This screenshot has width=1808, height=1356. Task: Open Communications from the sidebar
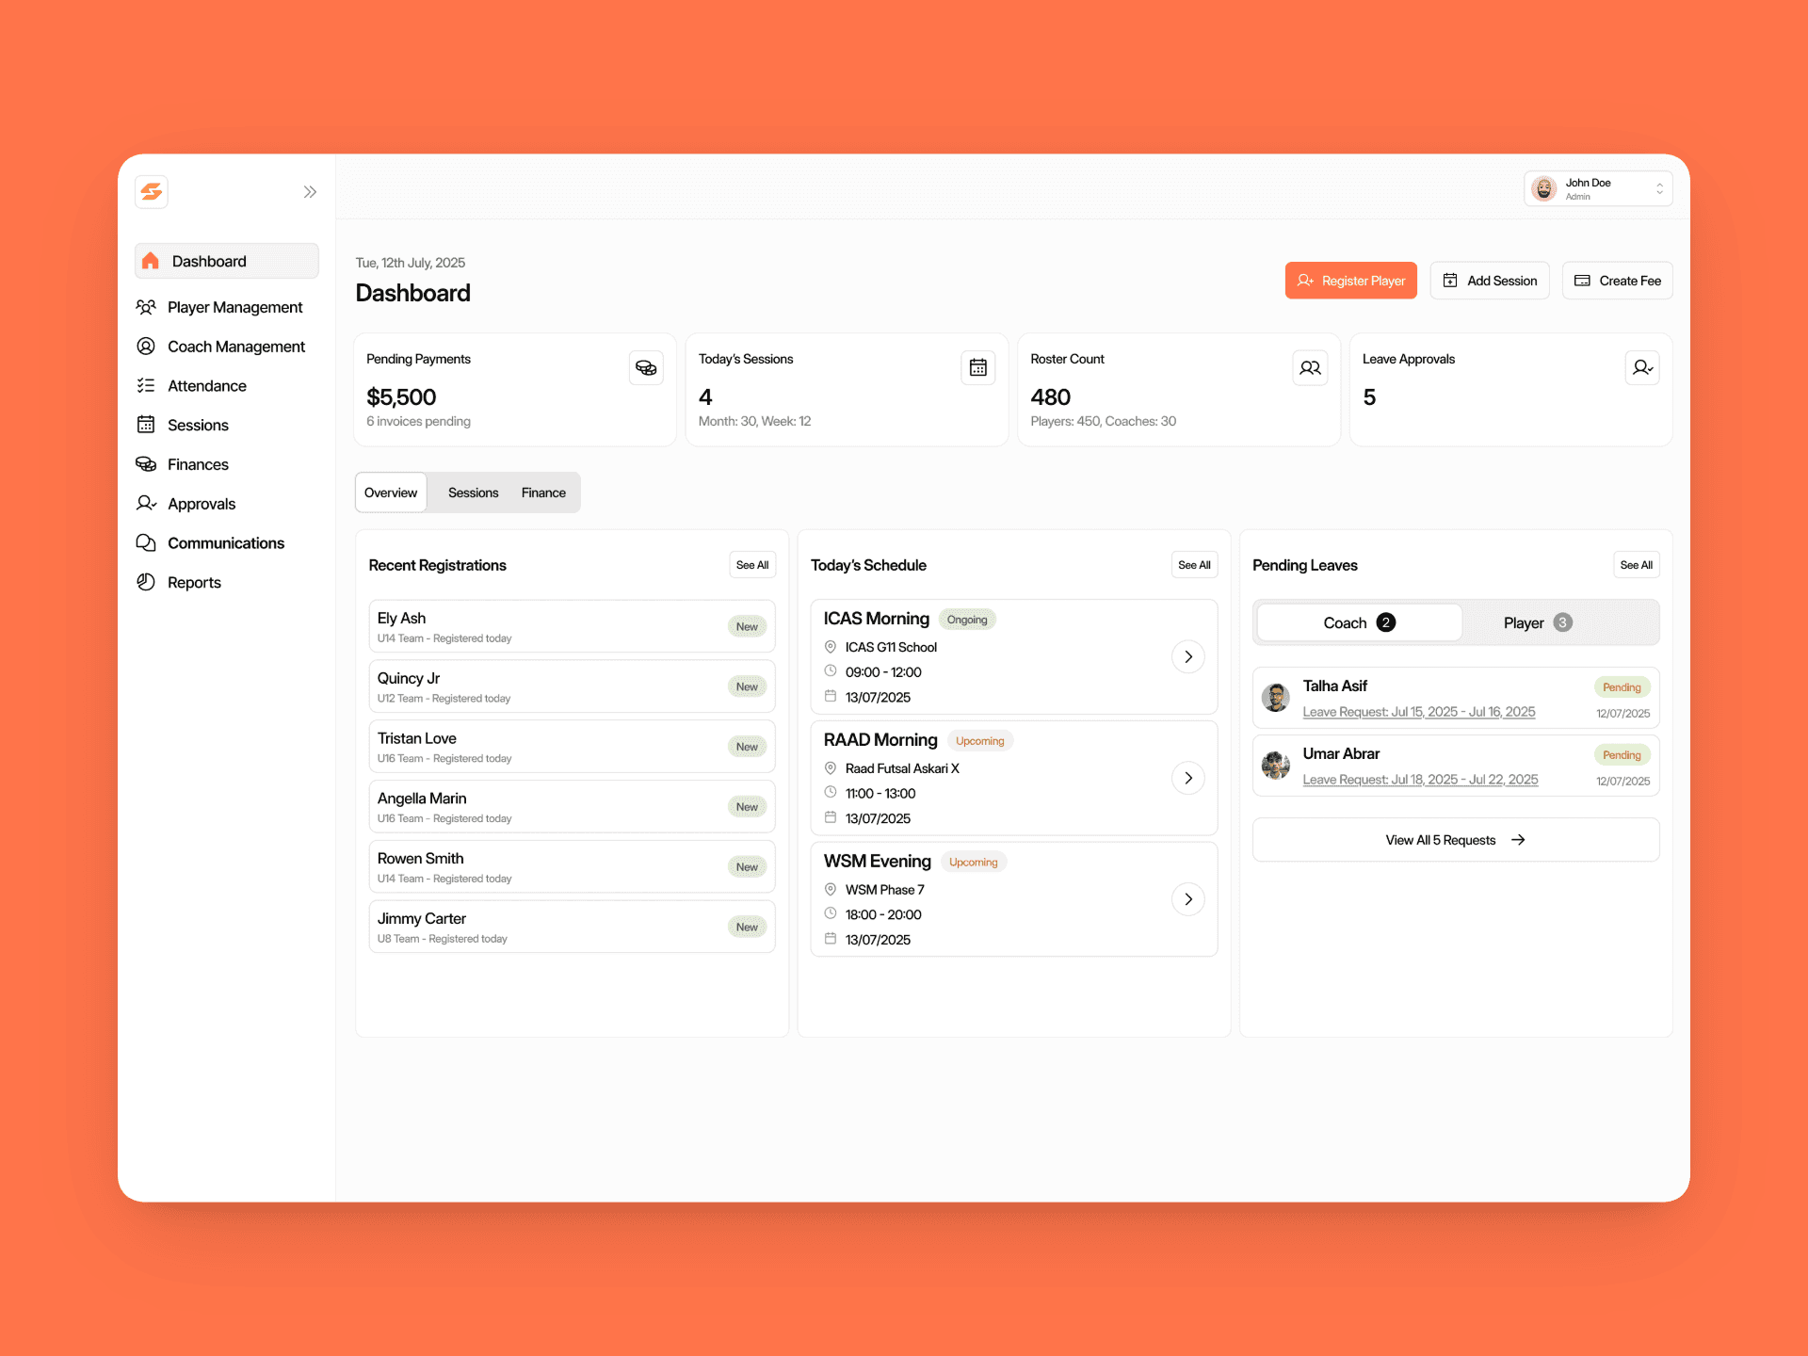[225, 543]
